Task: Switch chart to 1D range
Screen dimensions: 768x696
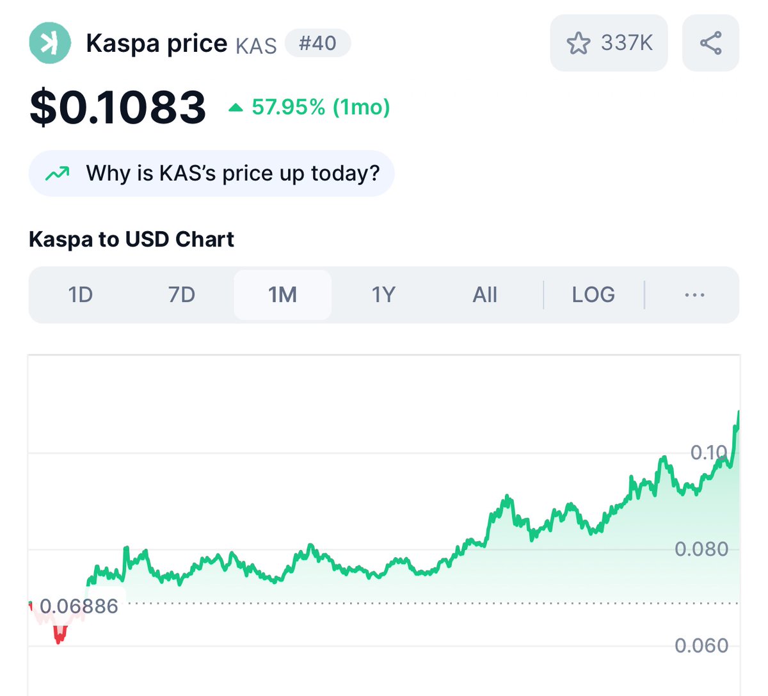Action: [81, 295]
